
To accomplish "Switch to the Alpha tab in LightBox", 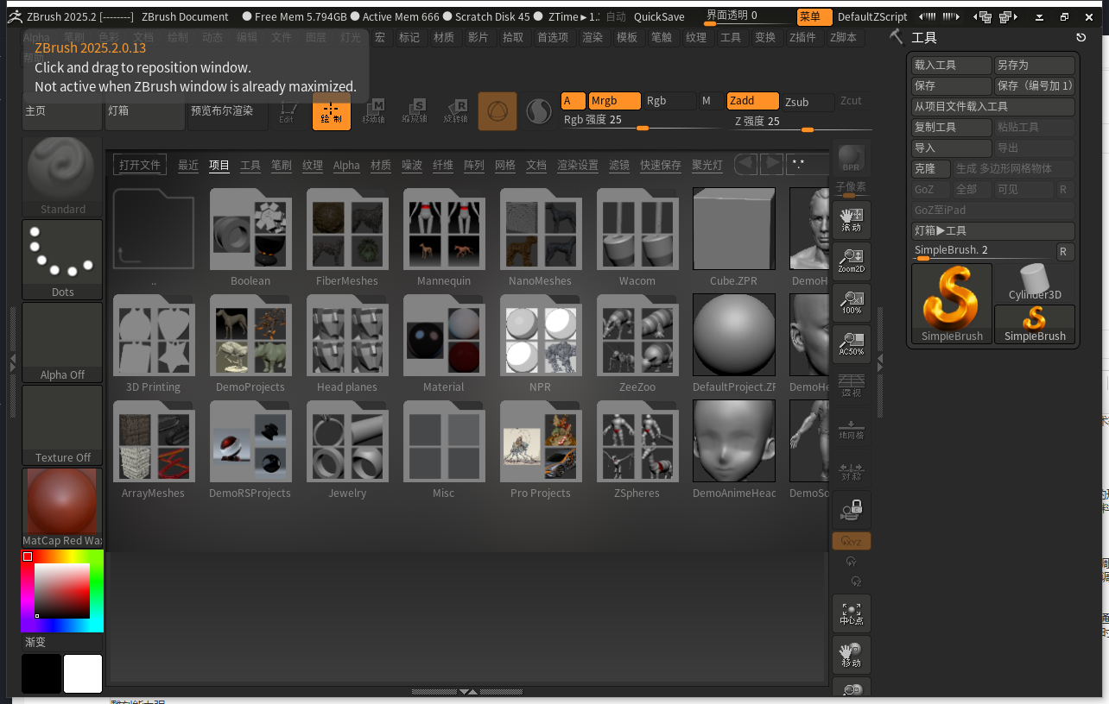I will (x=346, y=166).
